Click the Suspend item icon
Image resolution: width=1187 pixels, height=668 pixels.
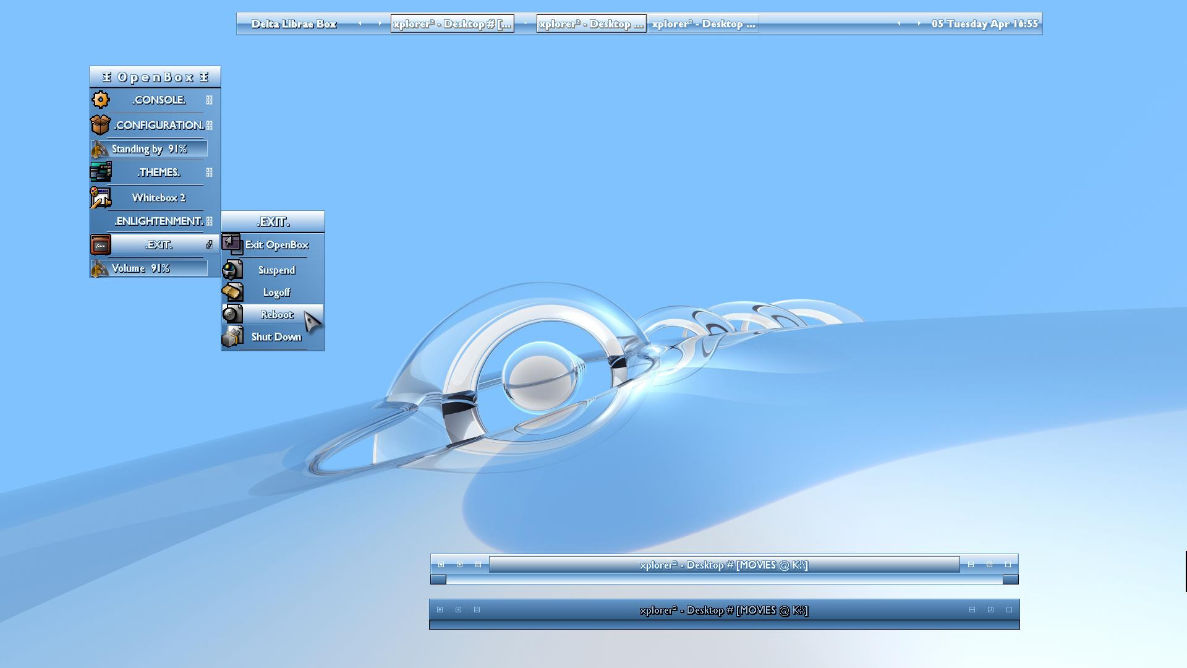232,270
